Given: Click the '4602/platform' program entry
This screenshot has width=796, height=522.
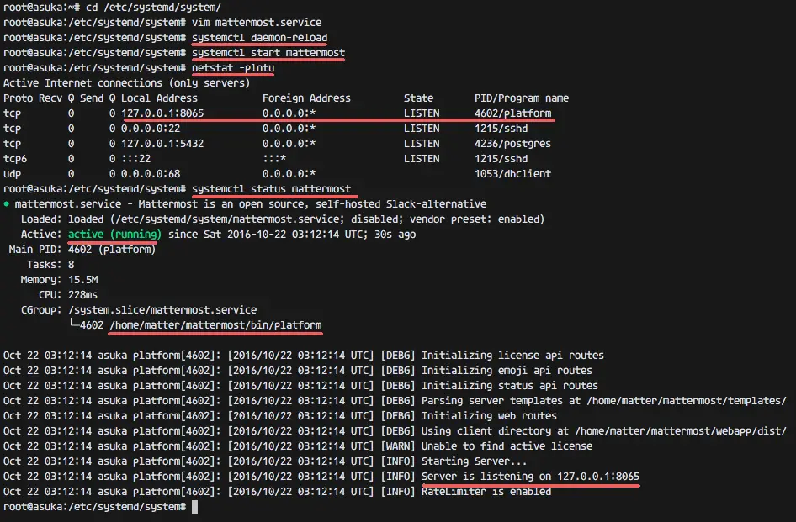Looking at the screenshot, I should (x=512, y=113).
